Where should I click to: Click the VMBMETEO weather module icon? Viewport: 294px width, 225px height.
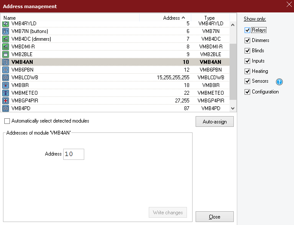click(6, 93)
